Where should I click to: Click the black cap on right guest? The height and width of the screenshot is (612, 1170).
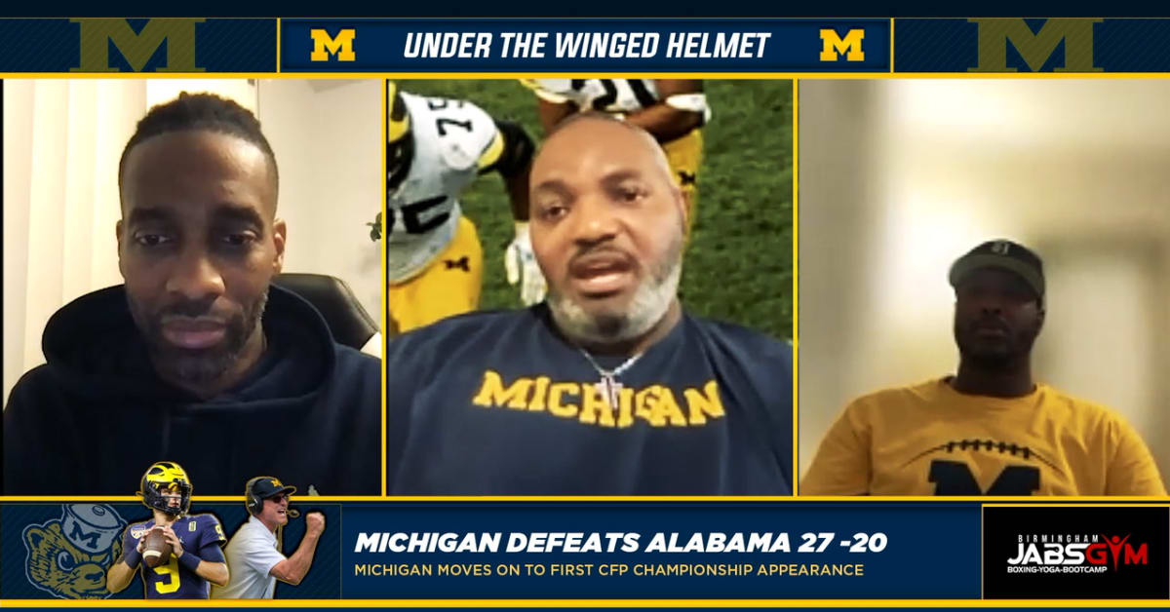(996, 263)
